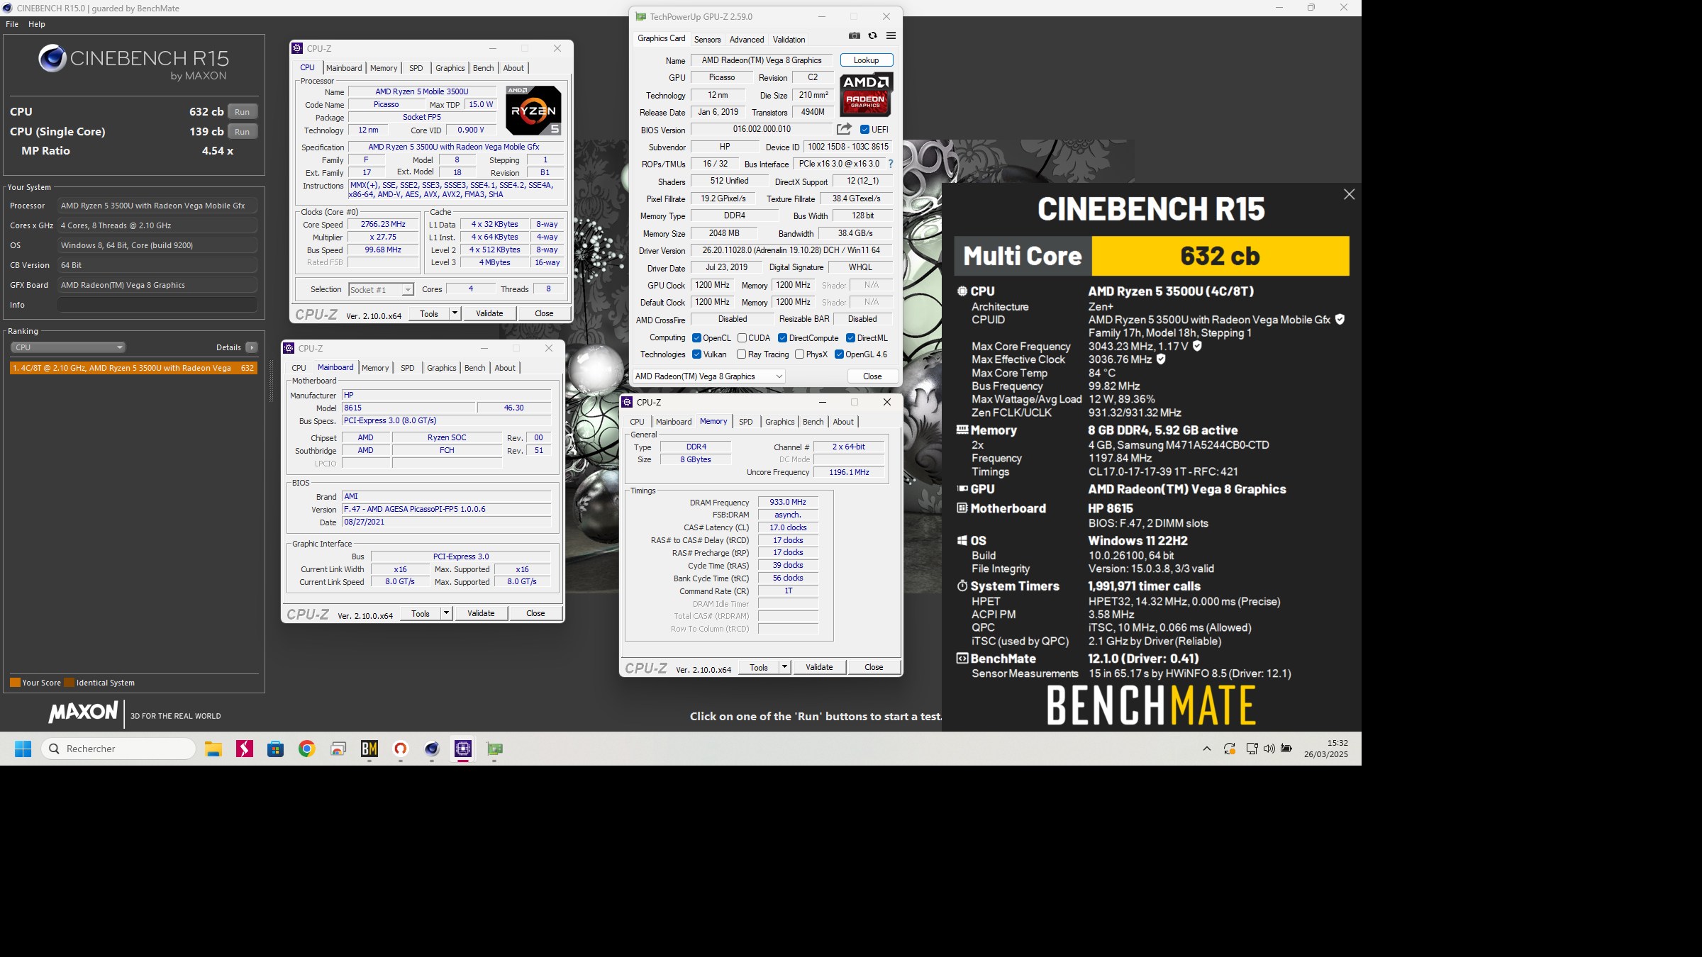Open File Explorer from the taskbar
This screenshot has height=957, width=1702.
[x=213, y=749]
